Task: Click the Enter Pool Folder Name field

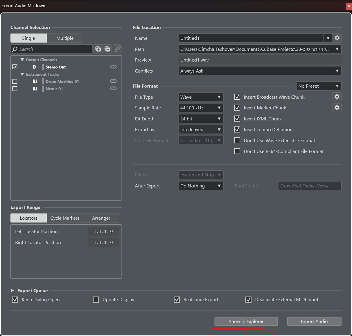Action: coord(310,186)
